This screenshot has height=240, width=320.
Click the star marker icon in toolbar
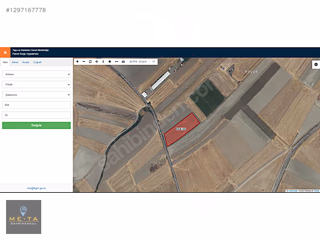tap(110, 61)
